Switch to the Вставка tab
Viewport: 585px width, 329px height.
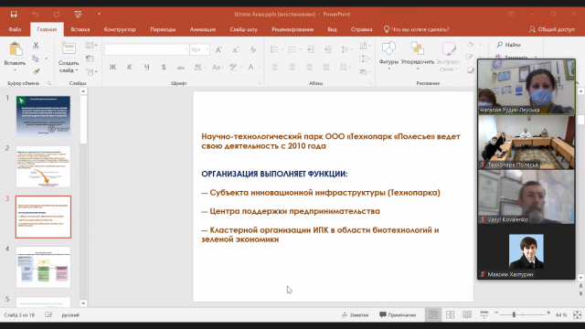click(x=80, y=29)
